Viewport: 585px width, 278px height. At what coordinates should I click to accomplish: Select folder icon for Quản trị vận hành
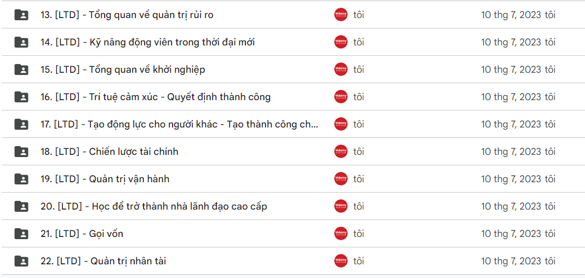21,179
